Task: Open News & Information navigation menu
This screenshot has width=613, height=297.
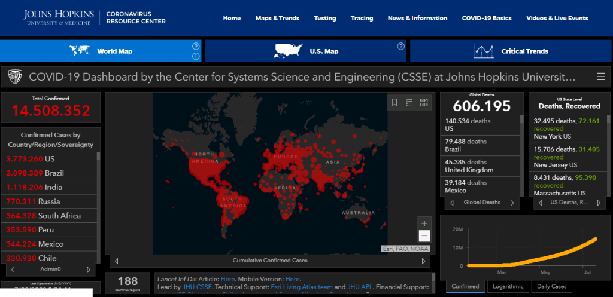Action: 417,18
